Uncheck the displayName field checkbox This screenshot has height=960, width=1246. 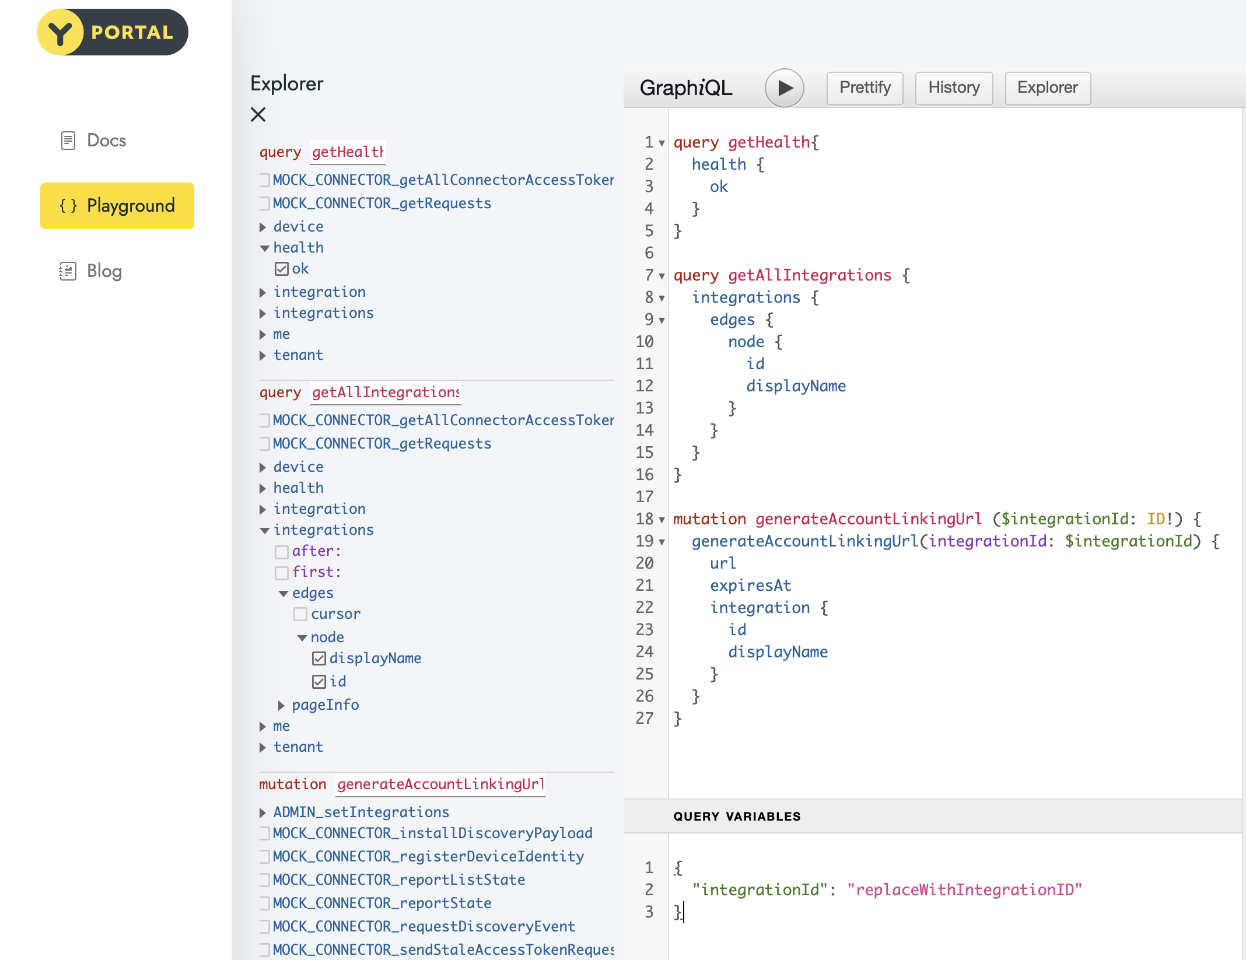pyautogui.click(x=319, y=658)
